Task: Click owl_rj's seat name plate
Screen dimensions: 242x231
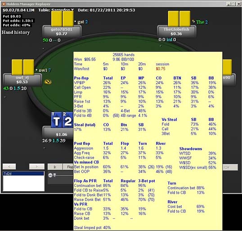Action: pos(22,80)
